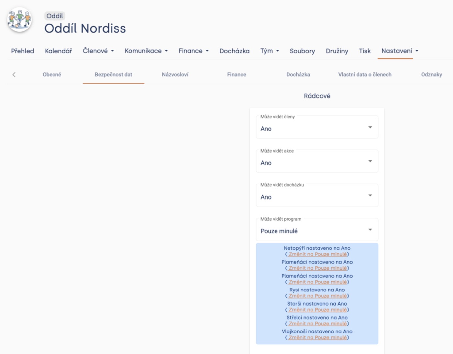Click 'Změnit na Pouze minulé' for Netopýři
Viewport: 453px width, 354px height.
[317, 254]
